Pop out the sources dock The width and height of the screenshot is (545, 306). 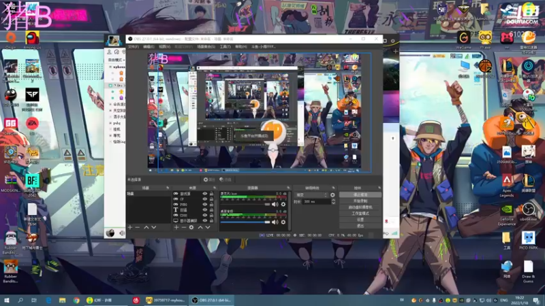[x=215, y=188]
